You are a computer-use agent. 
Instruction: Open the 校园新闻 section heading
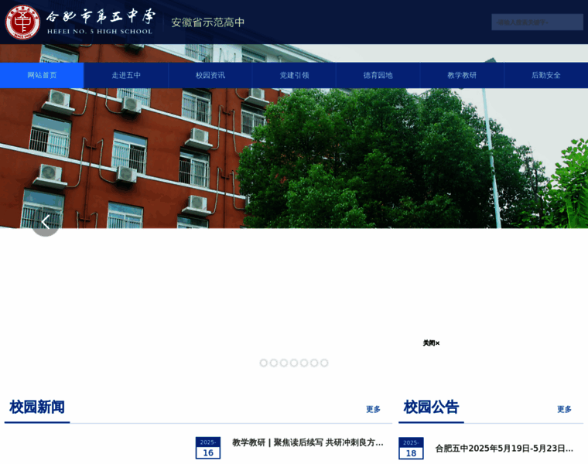coord(37,407)
